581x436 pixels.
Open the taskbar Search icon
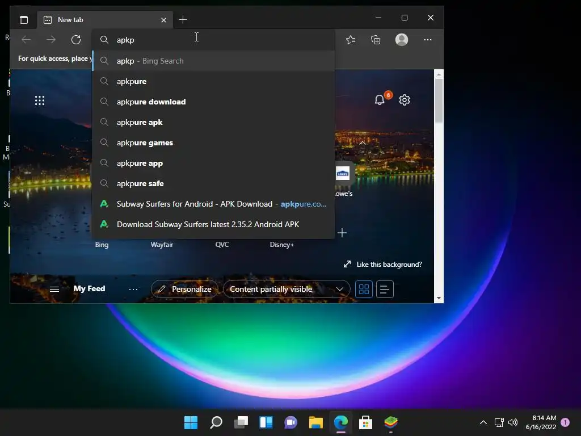216,422
